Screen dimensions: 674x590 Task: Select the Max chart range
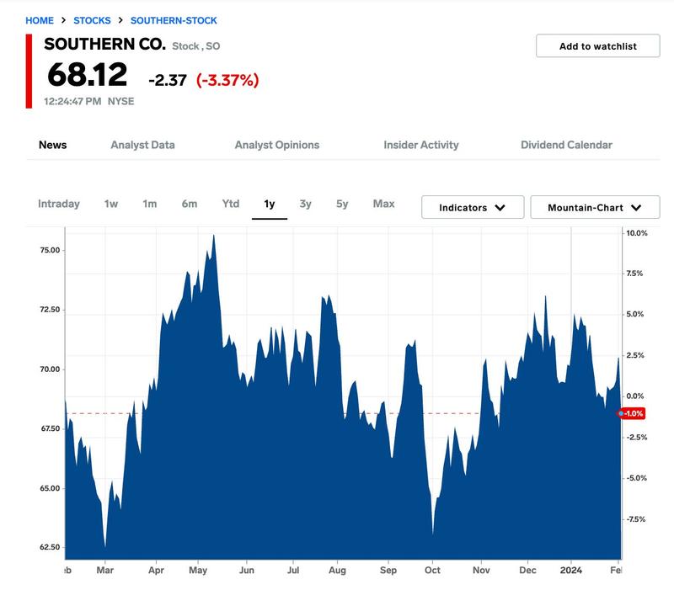[384, 204]
